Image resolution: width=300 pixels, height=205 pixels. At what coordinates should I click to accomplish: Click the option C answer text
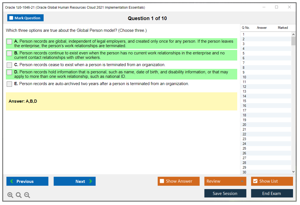coord(90,65)
